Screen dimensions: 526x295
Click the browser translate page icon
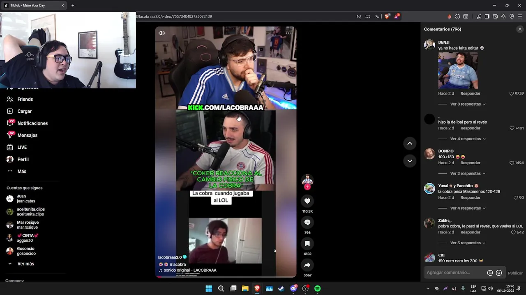377,16
